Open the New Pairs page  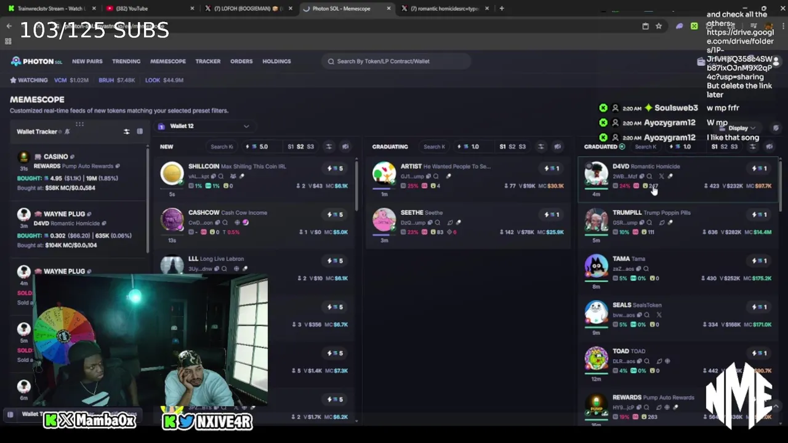87,62
